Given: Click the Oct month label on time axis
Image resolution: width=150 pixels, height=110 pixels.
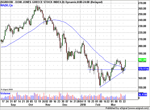Looking at the screenshot, I should point(31,105).
